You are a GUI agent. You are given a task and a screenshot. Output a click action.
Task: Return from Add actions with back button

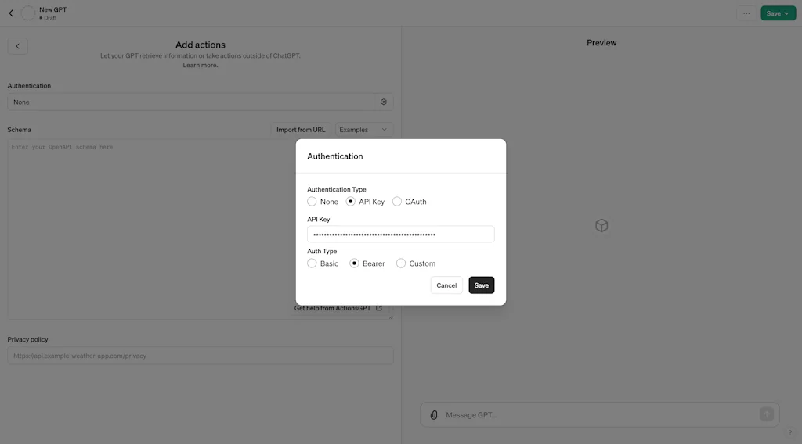point(17,46)
